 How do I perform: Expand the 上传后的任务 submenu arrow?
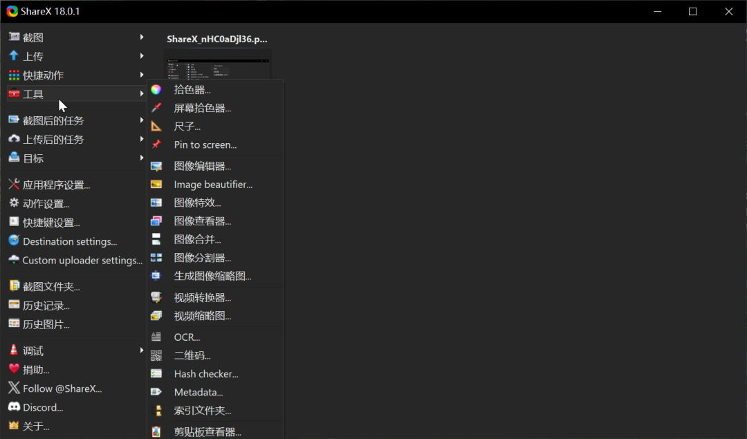(142, 139)
